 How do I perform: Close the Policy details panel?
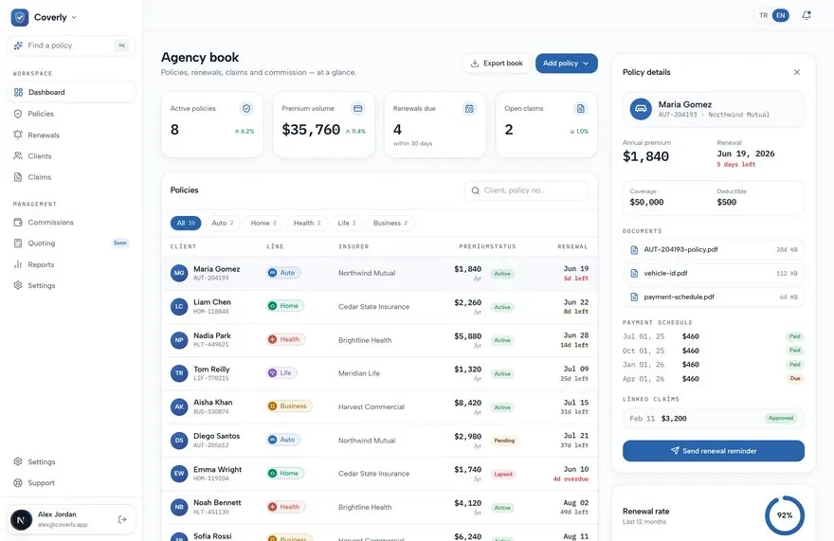pyautogui.click(x=797, y=72)
